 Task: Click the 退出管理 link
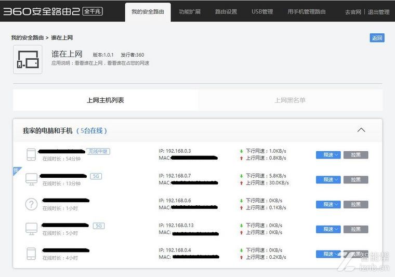coord(378,12)
